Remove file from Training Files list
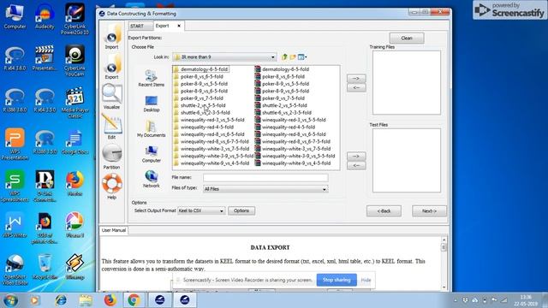This screenshot has width=548, height=308. 356,87
